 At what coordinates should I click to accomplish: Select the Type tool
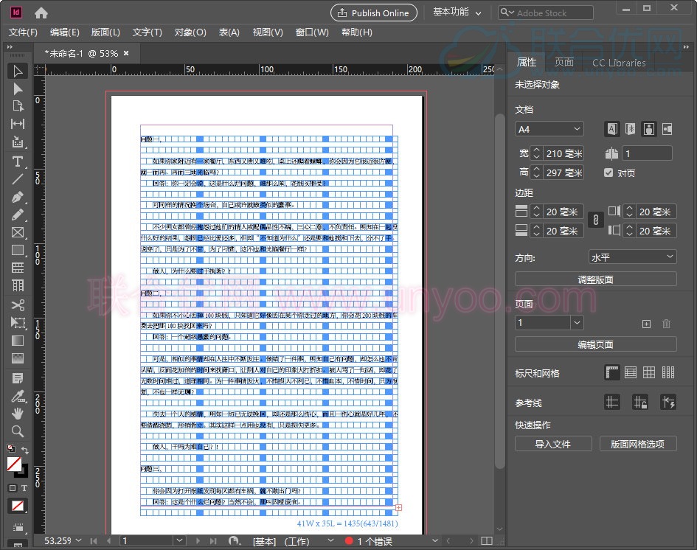(18, 161)
